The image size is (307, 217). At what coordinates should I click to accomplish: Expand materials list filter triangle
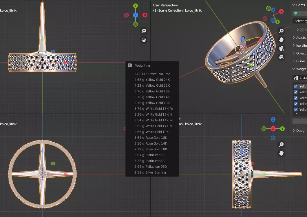pos(296,114)
